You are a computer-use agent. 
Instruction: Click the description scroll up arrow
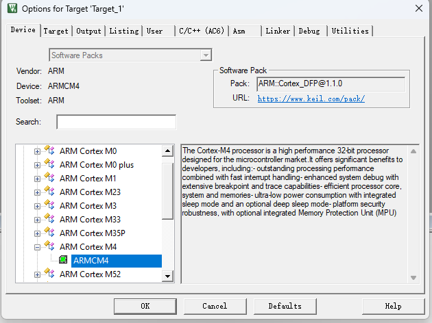(x=413, y=151)
